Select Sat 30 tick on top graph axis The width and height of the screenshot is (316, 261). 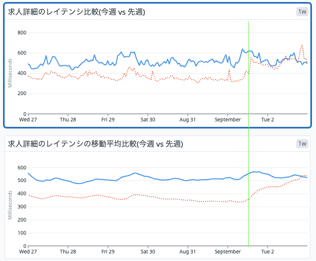tap(148, 119)
